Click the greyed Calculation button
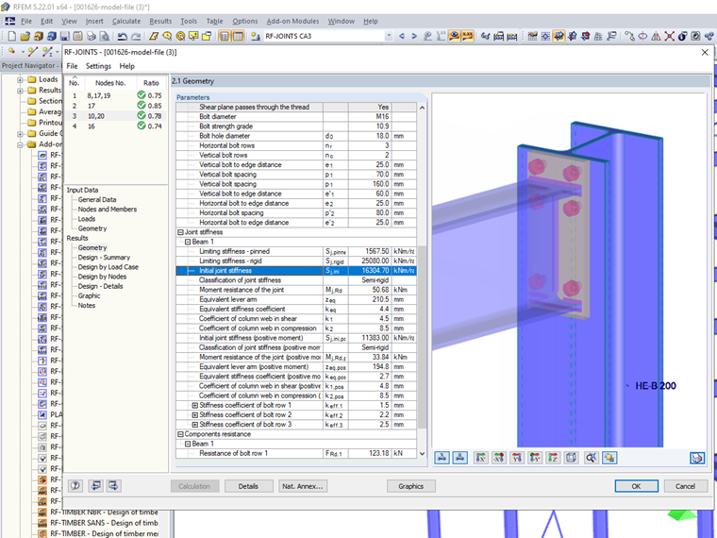The height and width of the screenshot is (538, 717). [x=194, y=486]
